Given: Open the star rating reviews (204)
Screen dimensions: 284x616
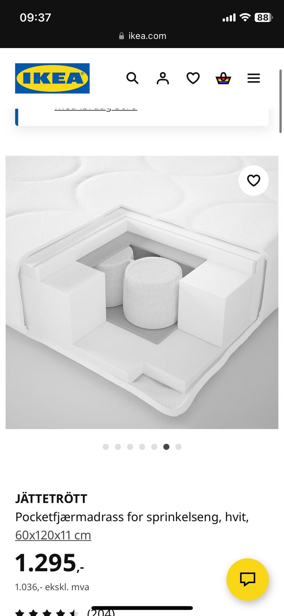Looking at the screenshot, I should click(65, 612).
